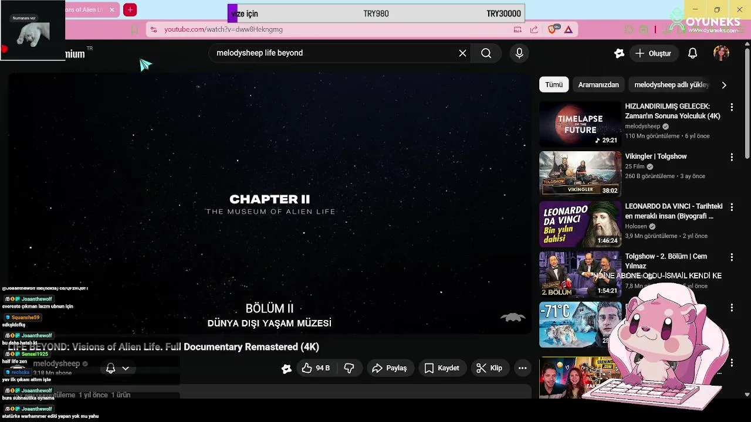This screenshot has height=422, width=751.
Task: Click the Kaydet save button
Action: (442, 368)
